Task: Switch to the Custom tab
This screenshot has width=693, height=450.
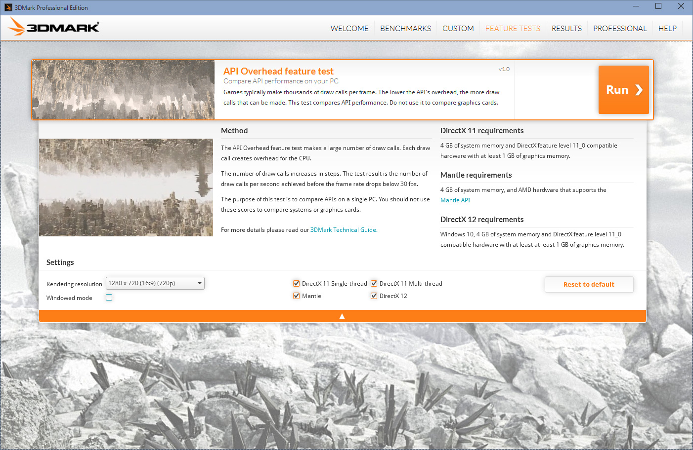Action: click(x=458, y=29)
